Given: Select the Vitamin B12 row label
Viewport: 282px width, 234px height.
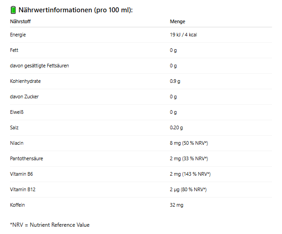Looking at the screenshot, I should (x=23, y=189).
